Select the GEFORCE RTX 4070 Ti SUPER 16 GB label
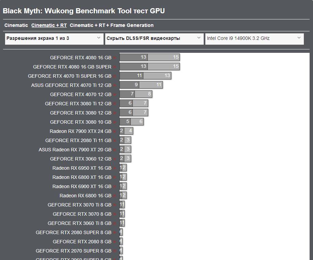The width and height of the screenshot is (313, 260). (69, 76)
